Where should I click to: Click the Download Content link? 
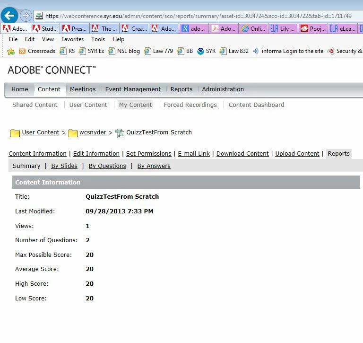click(x=242, y=153)
